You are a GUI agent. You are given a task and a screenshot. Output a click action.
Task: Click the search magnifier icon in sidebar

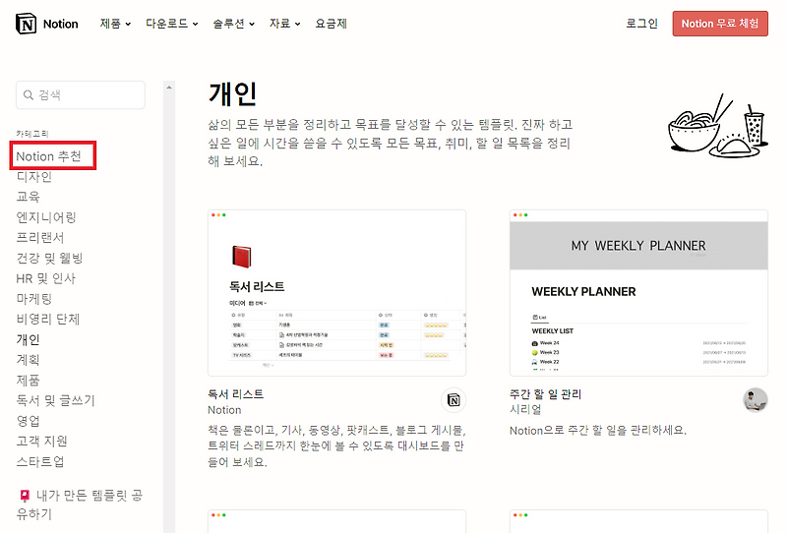click(29, 94)
